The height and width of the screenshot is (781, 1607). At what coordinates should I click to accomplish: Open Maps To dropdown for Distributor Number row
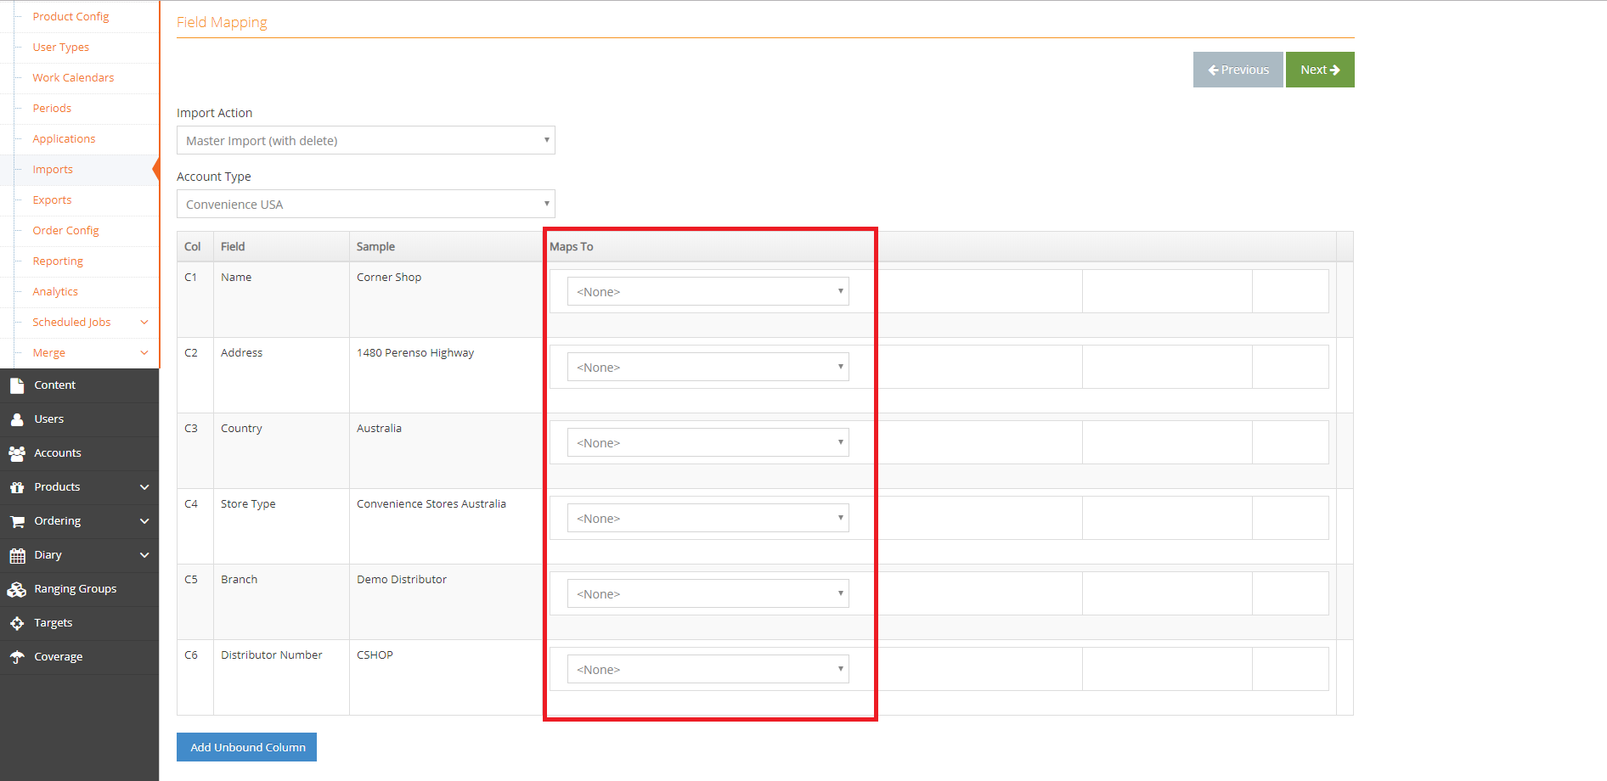click(x=708, y=669)
